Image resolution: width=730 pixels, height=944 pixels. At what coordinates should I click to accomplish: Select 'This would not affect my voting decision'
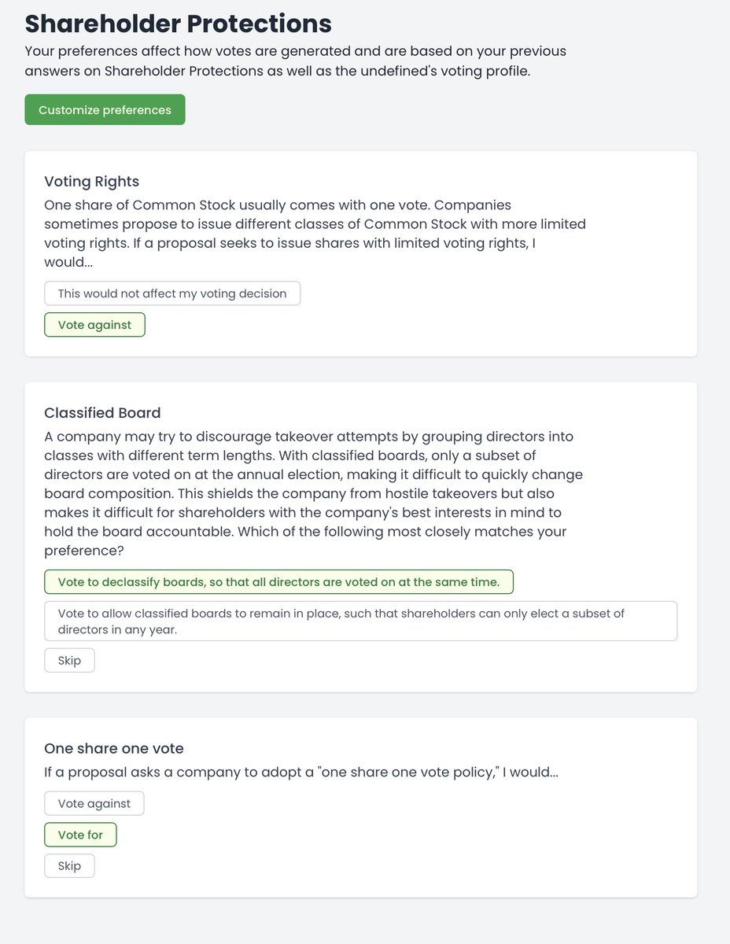click(172, 293)
